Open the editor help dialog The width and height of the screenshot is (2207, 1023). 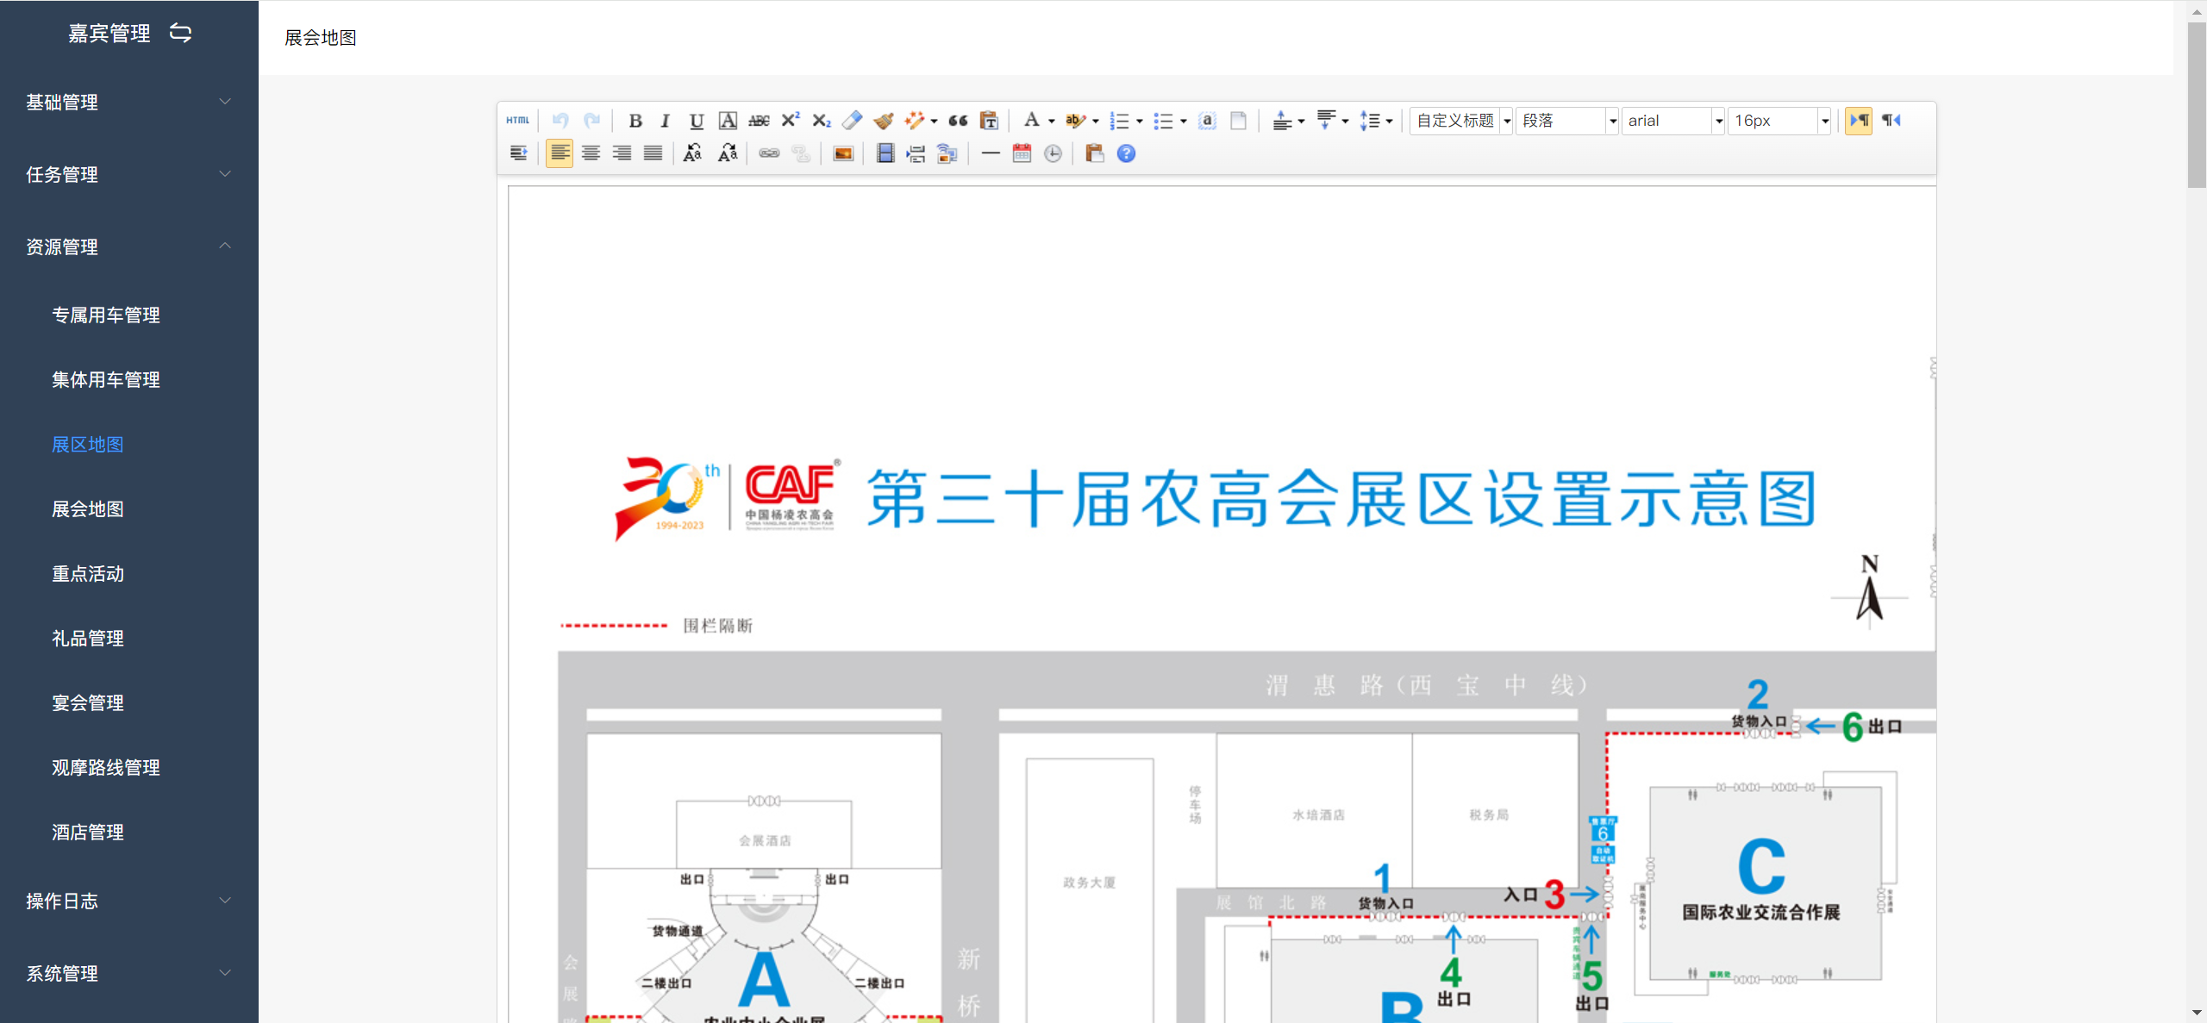tap(1126, 153)
